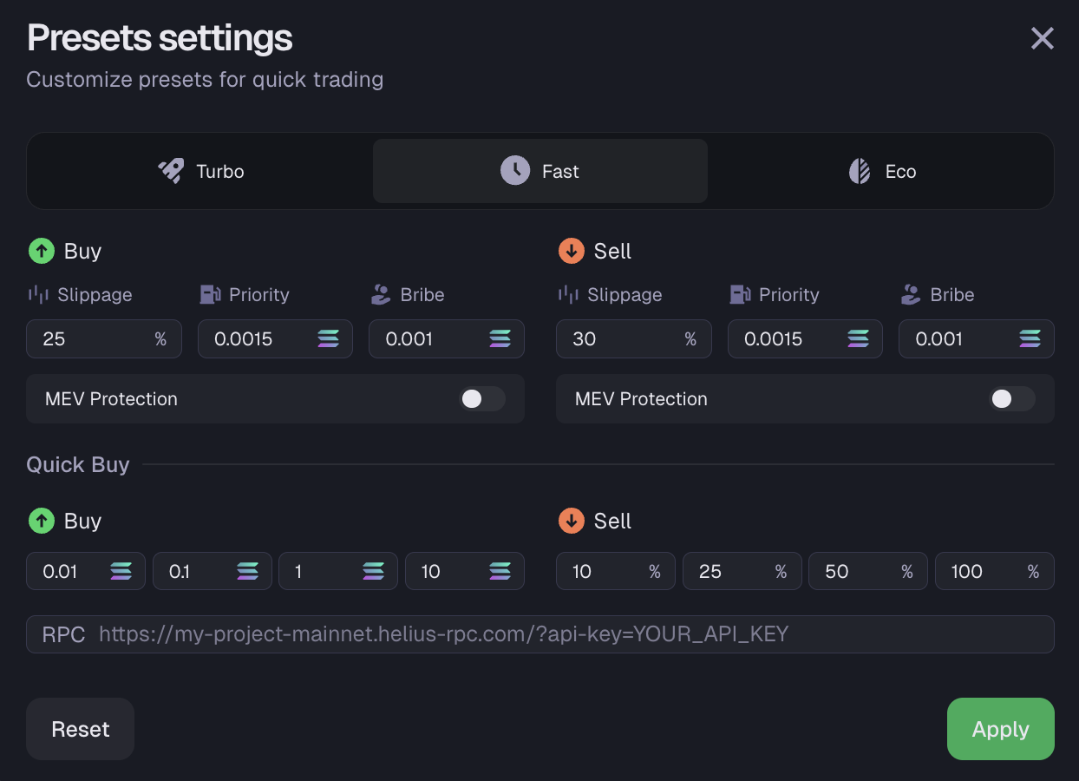1079x781 pixels.
Task: Edit the Quick Sell 100% field
Action: point(980,572)
